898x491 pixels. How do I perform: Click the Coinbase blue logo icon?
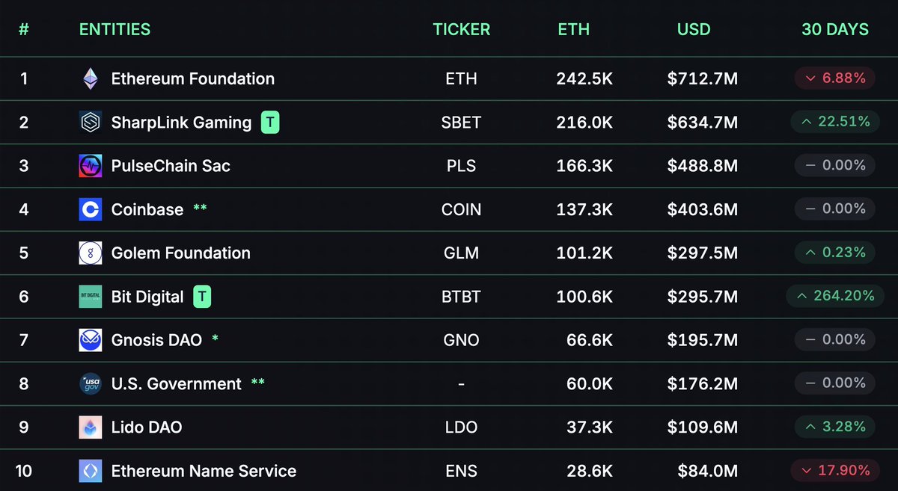point(91,209)
